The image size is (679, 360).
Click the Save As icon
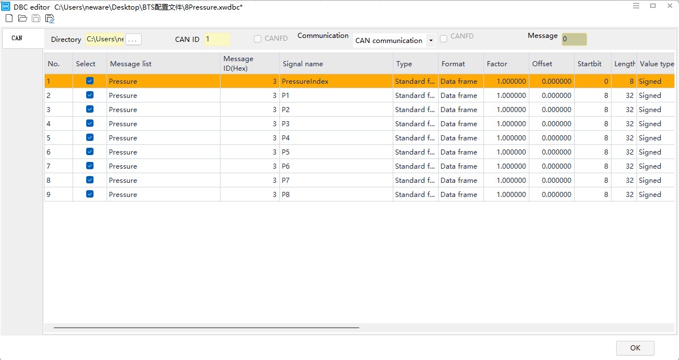(x=50, y=19)
